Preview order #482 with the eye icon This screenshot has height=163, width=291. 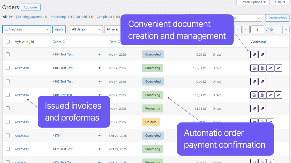click(100, 81)
